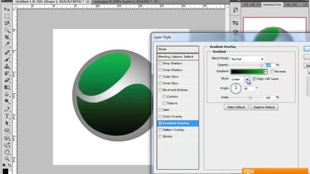Enable the Pattern Overlay checkbox
310x174 pixels.
(x=160, y=130)
